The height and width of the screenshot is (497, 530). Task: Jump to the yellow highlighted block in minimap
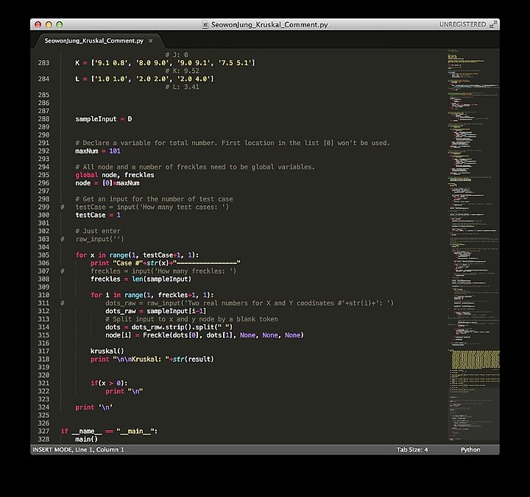(476, 360)
